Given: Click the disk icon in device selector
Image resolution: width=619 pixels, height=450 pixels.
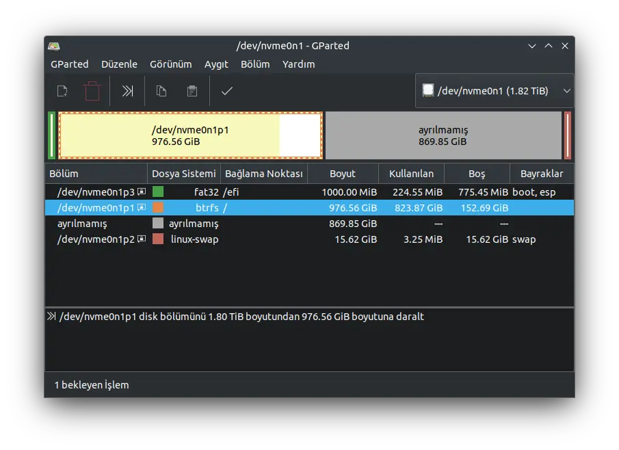Looking at the screenshot, I should click(427, 90).
